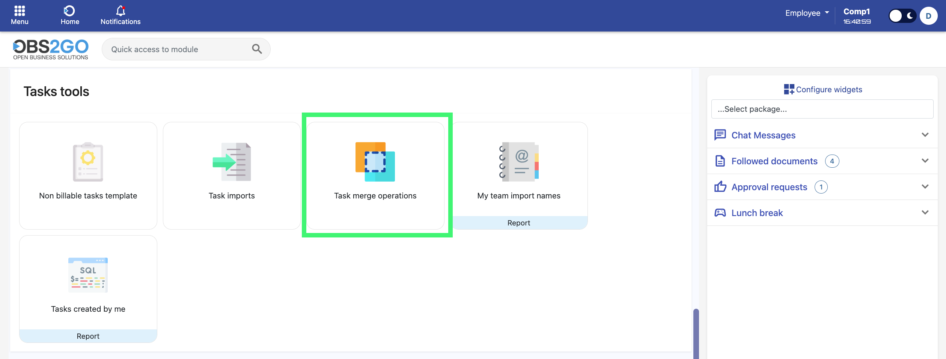This screenshot has height=359, width=946.
Task: Go to Home in top bar
Action: (70, 15)
